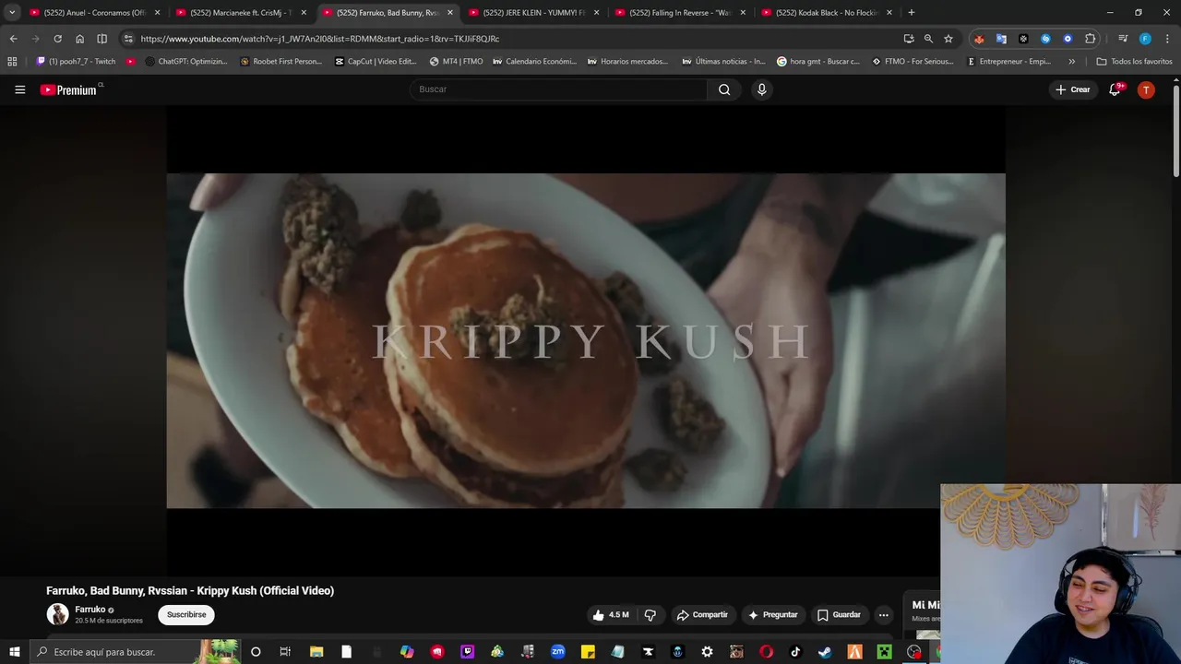The width and height of the screenshot is (1181, 664).
Task: Open Task View on taskbar
Action: [x=285, y=652]
